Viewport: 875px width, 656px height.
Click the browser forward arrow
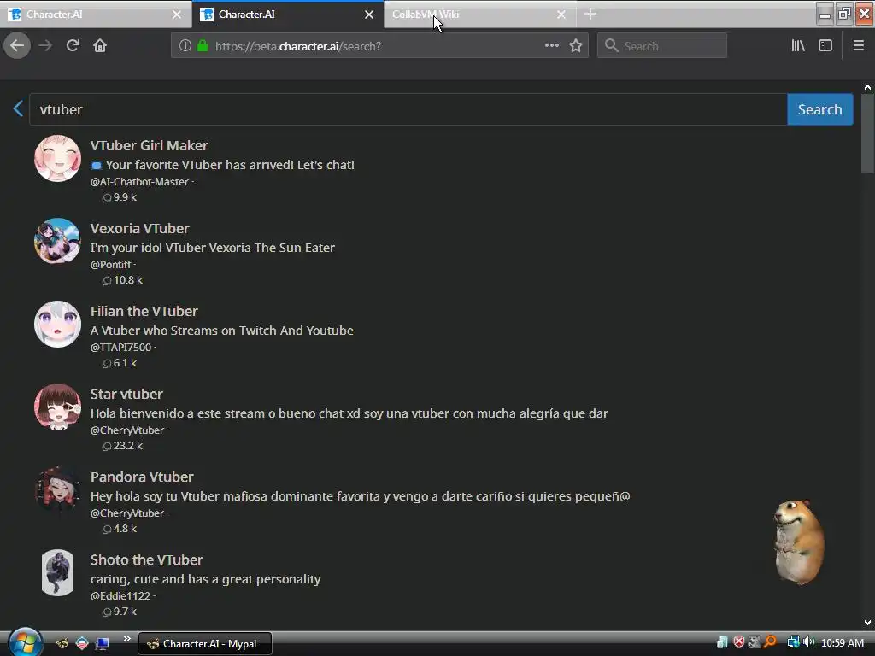45,46
